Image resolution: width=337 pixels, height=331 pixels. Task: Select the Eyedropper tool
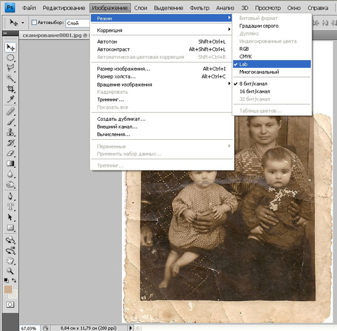(10, 99)
